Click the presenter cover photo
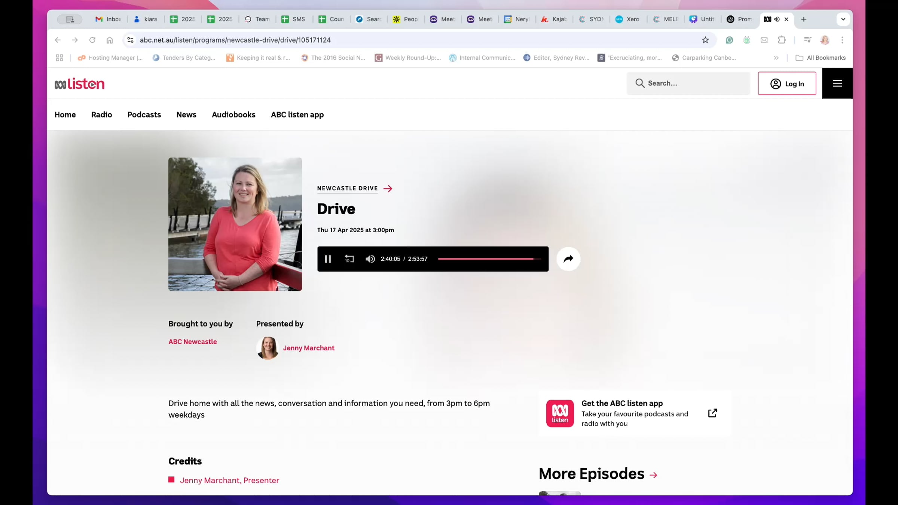This screenshot has height=505, width=898. [235, 224]
